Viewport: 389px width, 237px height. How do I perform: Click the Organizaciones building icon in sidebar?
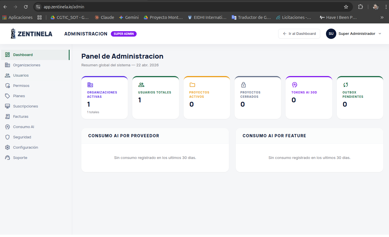click(x=7, y=65)
